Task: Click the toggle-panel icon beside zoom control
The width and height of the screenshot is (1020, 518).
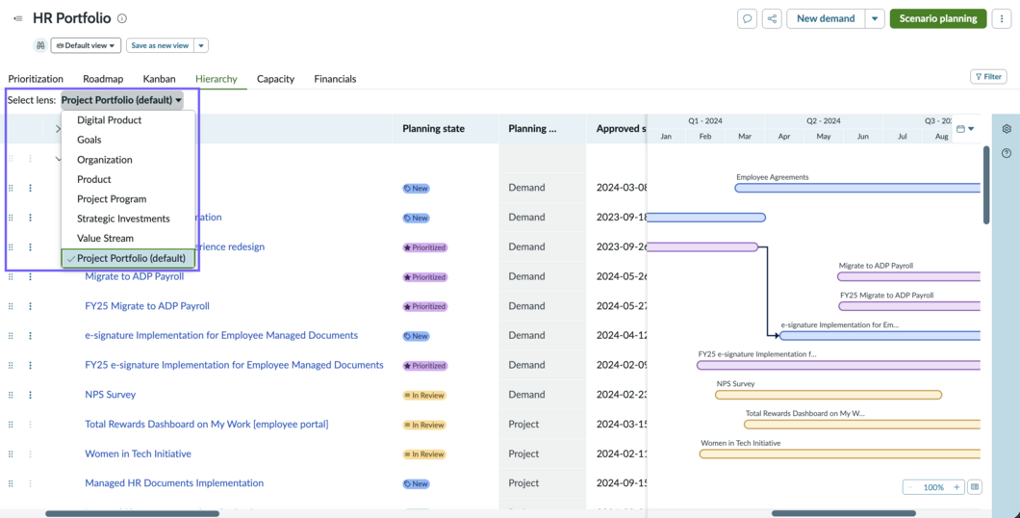Action: tap(975, 487)
